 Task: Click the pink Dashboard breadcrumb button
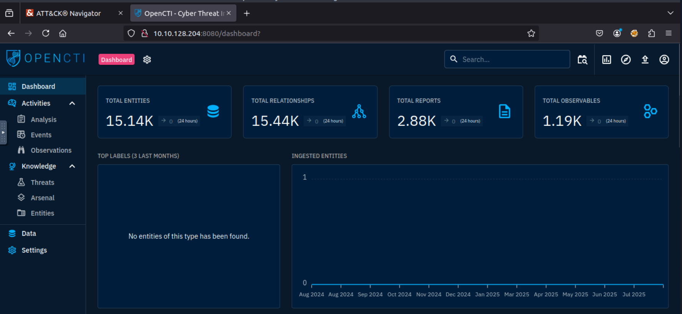click(x=116, y=59)
